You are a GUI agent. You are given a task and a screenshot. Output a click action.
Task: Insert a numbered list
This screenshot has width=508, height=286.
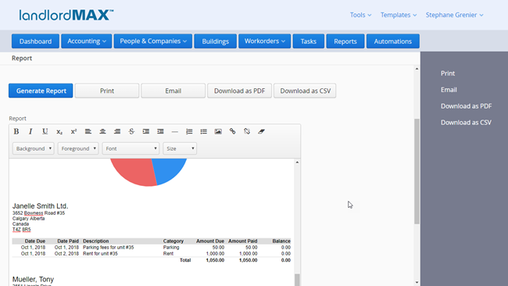pyautogui.click(x=189, y=131)
